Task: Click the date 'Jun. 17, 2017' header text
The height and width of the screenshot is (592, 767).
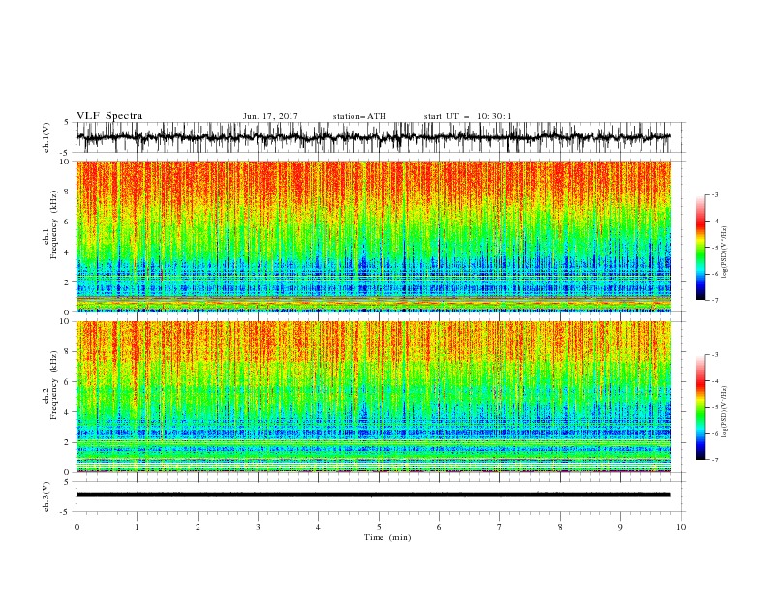Action: [x=270, y=116]
